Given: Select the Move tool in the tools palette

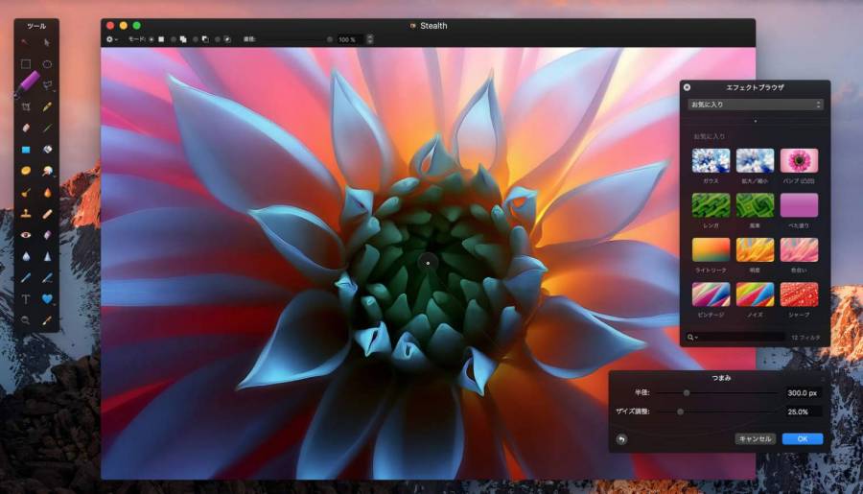Looking at the screenshot, I should 25,42.
